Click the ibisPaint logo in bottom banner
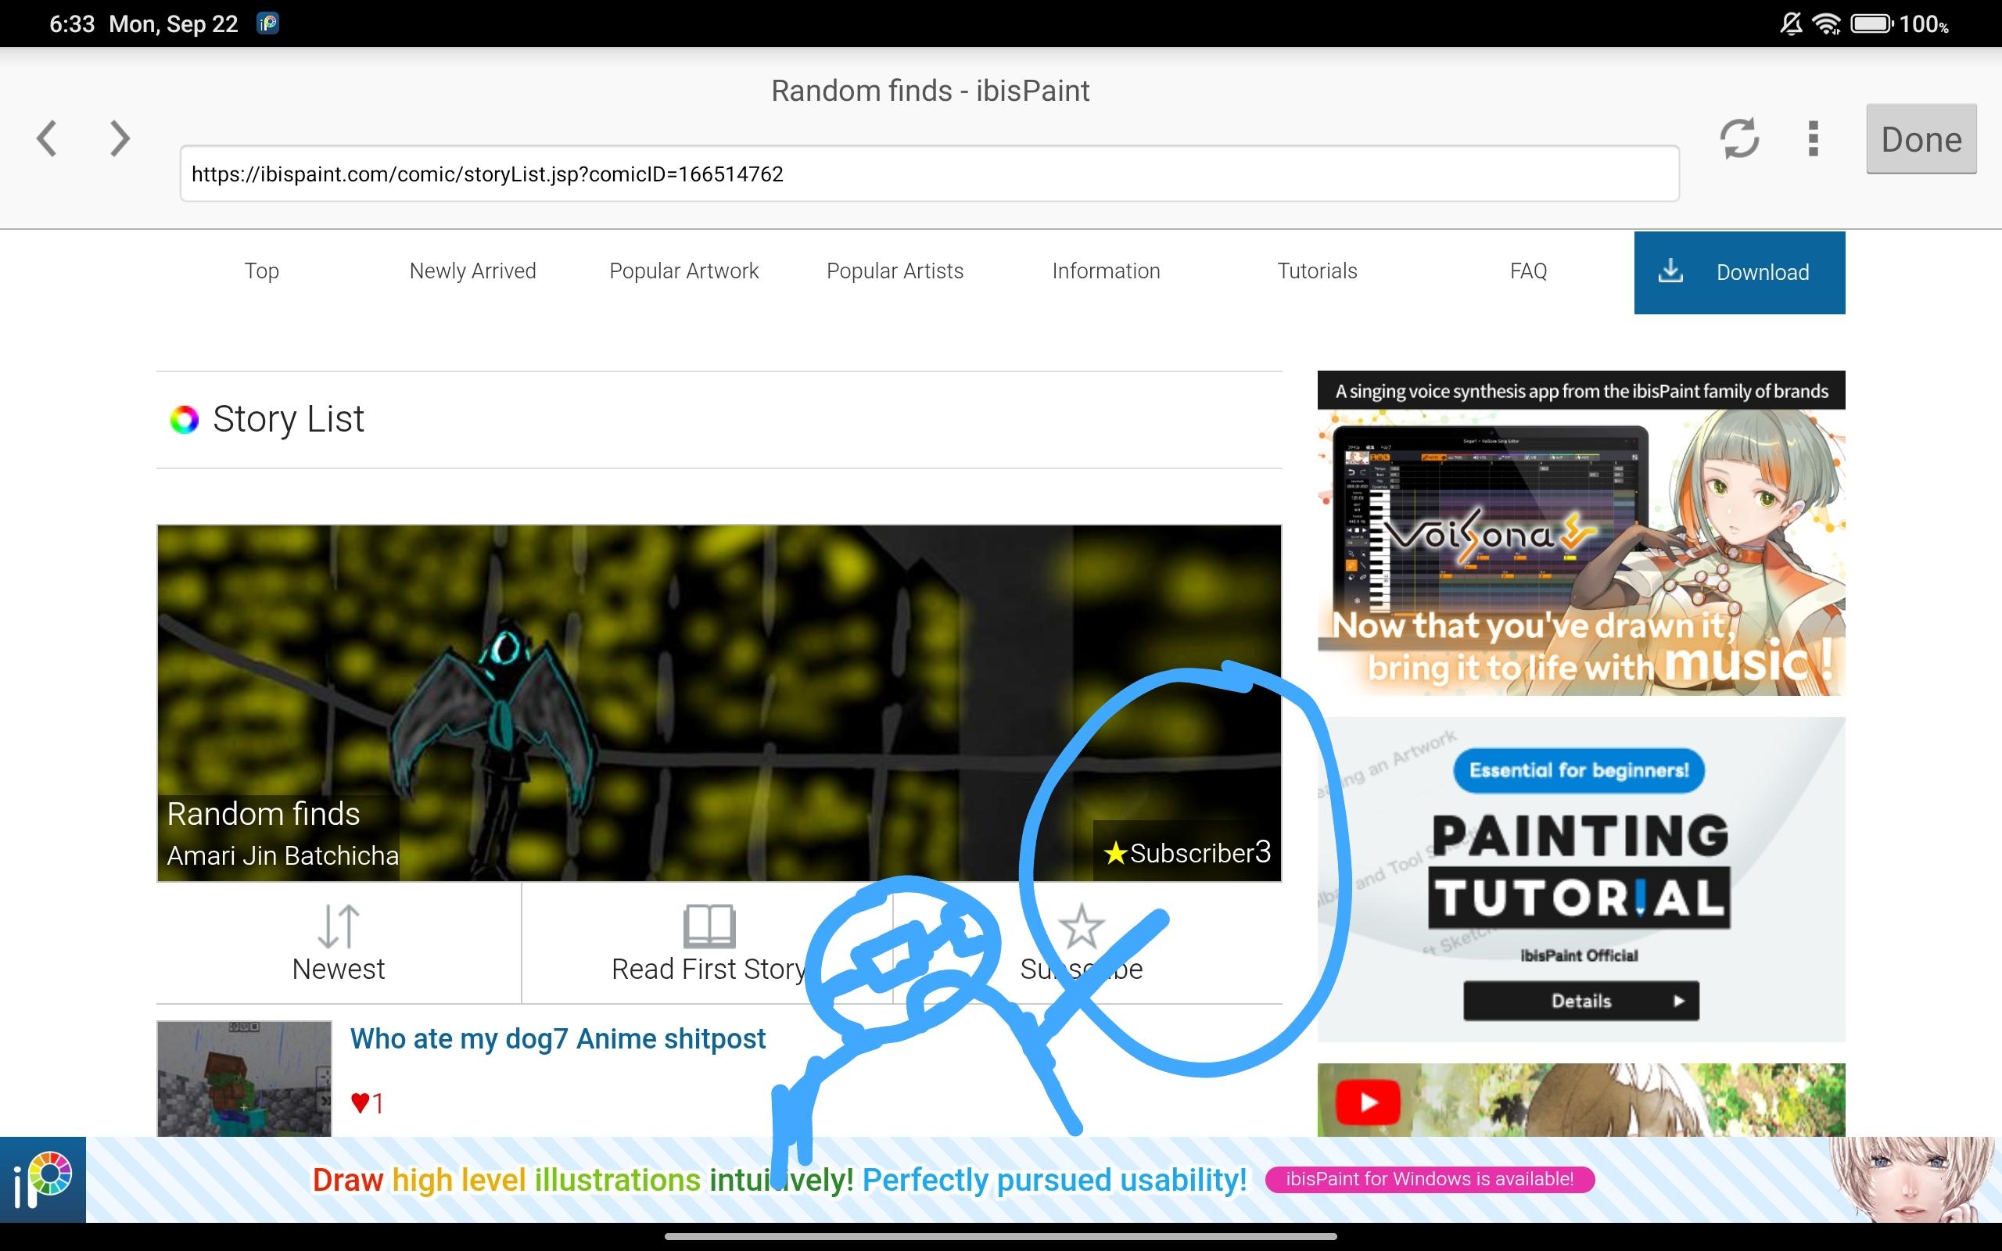Image resolution: width=2002 pixels, height=1251 pixels. point(43,1180)
